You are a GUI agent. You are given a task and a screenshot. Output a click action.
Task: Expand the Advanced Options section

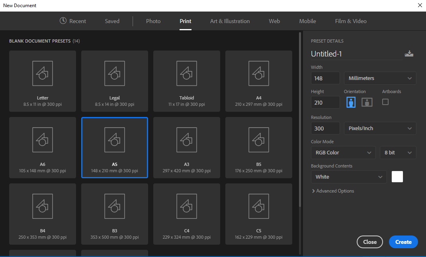tap(333, 191)
